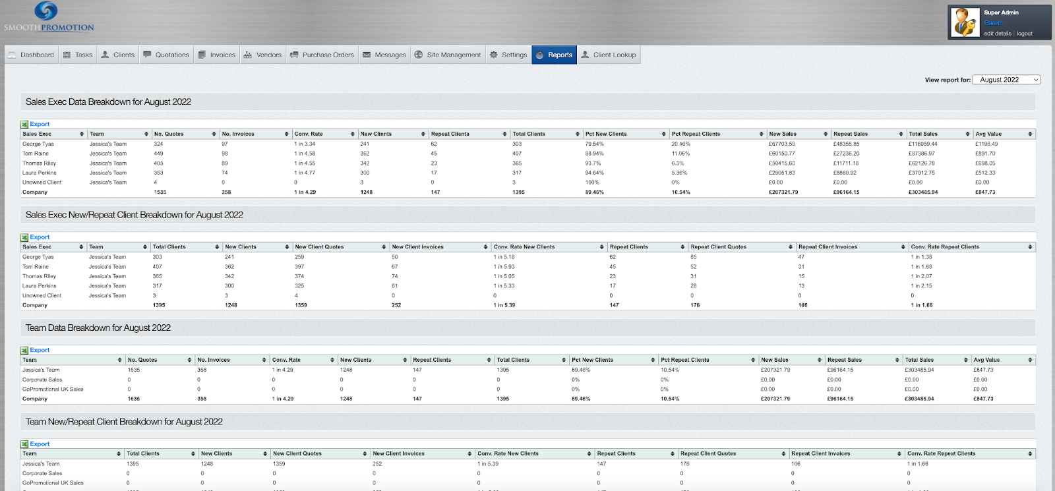Viewport: 1055px width, 491px height.
Task: Click the Tasks calendar icon in the navigation bar
Action: [x=67, y=55]
